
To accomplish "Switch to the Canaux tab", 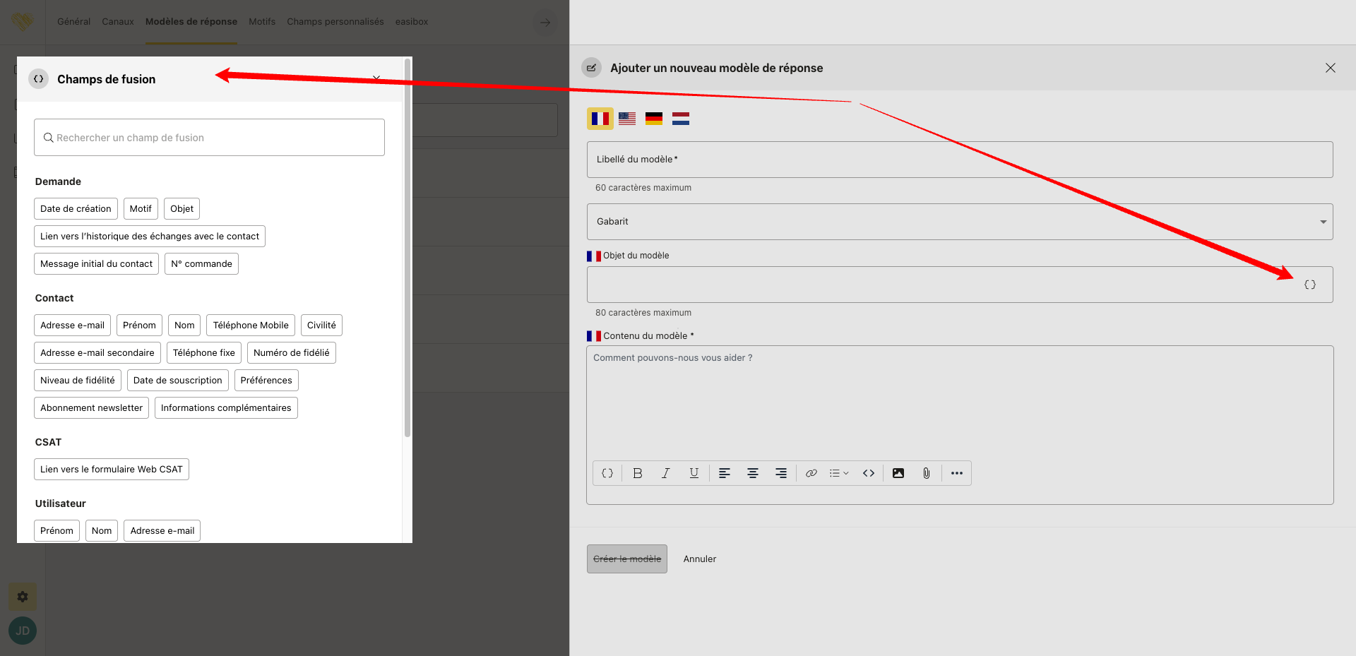I will [x=118, y=22].
